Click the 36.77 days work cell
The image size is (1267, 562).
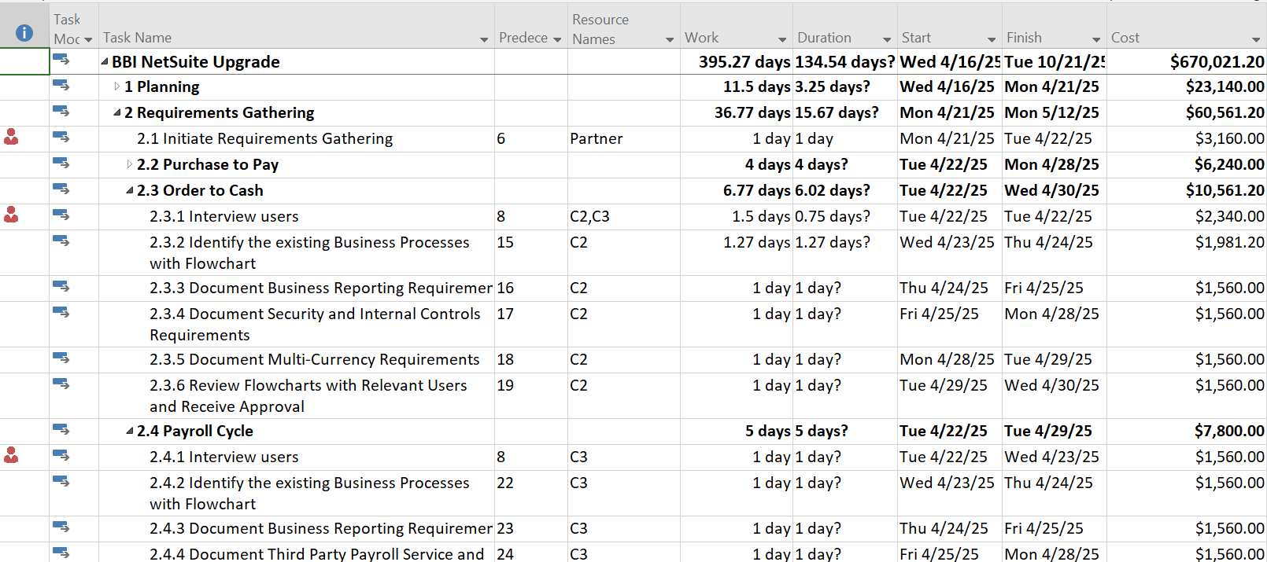click(736, 112)
